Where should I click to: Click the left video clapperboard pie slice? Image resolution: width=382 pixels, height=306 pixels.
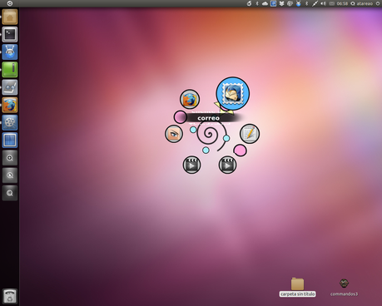191,165
